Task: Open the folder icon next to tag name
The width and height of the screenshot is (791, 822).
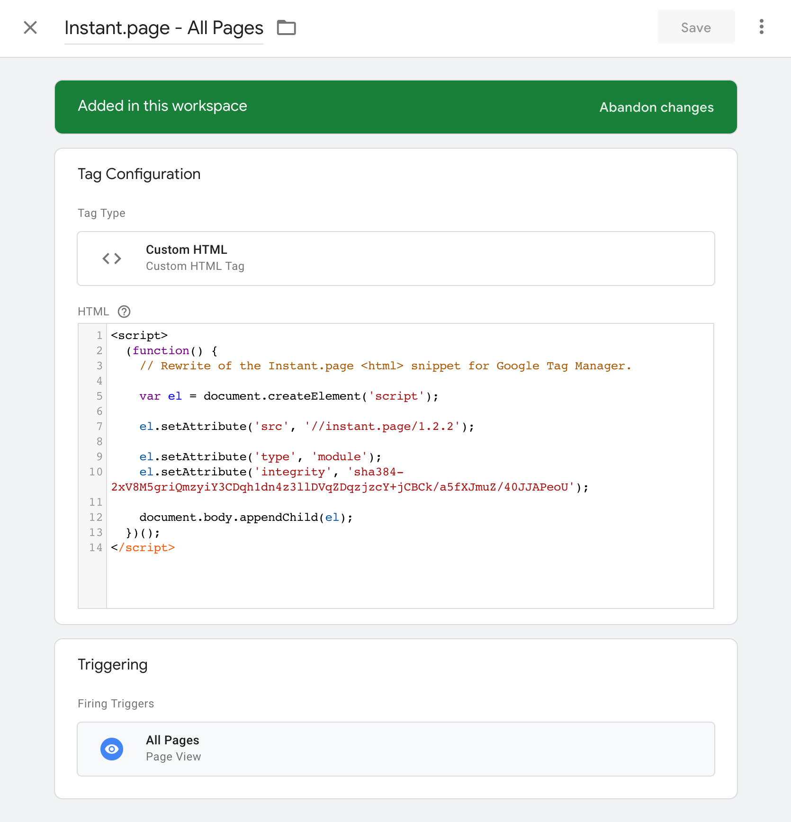Action: tap(287, 28)
